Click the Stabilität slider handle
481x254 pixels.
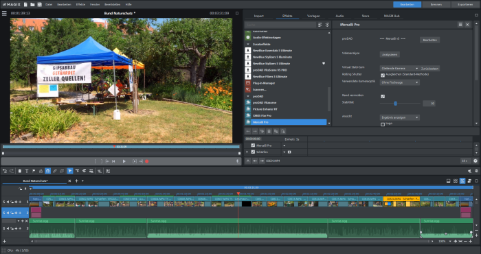click(x=395, y=104)
